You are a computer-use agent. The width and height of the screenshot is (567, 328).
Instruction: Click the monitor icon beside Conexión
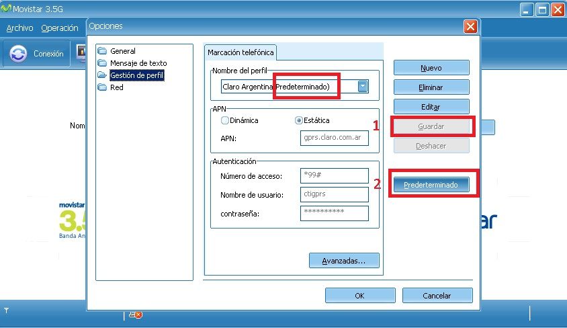82,53
